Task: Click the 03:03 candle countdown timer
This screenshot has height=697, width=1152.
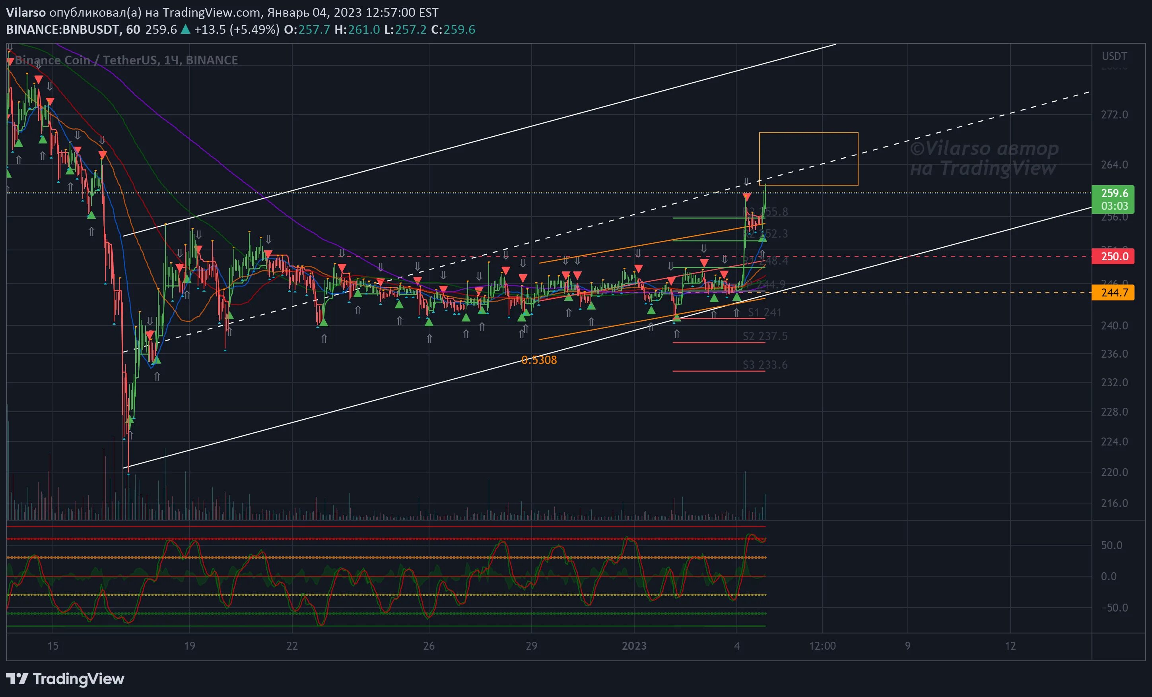Action: [x=1114, y=206]
